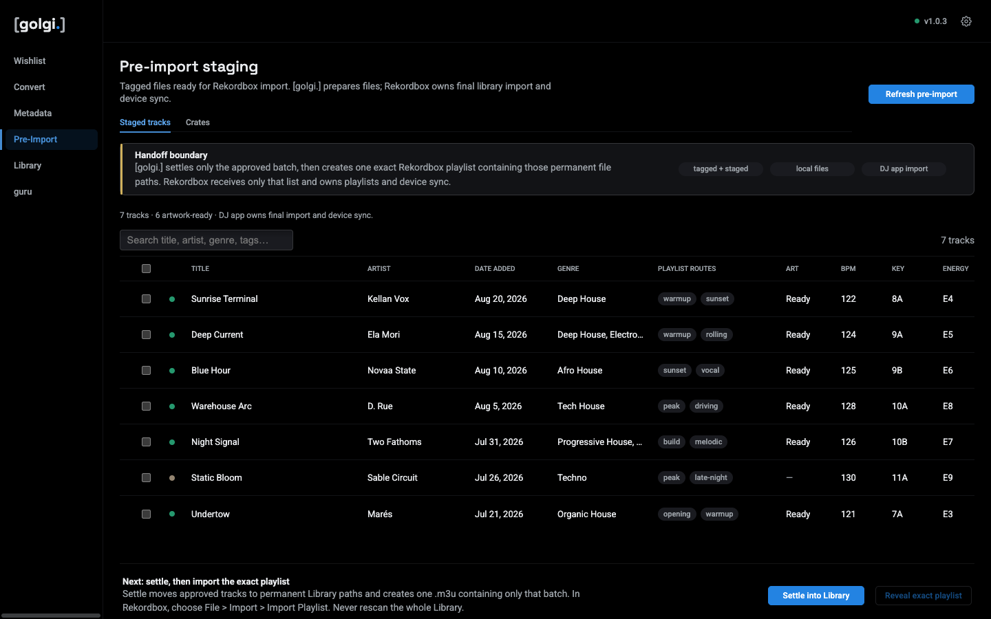Viewport: 991px width, 619px height.
Task: Check the Deep Current track checkbox
Action: [x=146, y=335]
